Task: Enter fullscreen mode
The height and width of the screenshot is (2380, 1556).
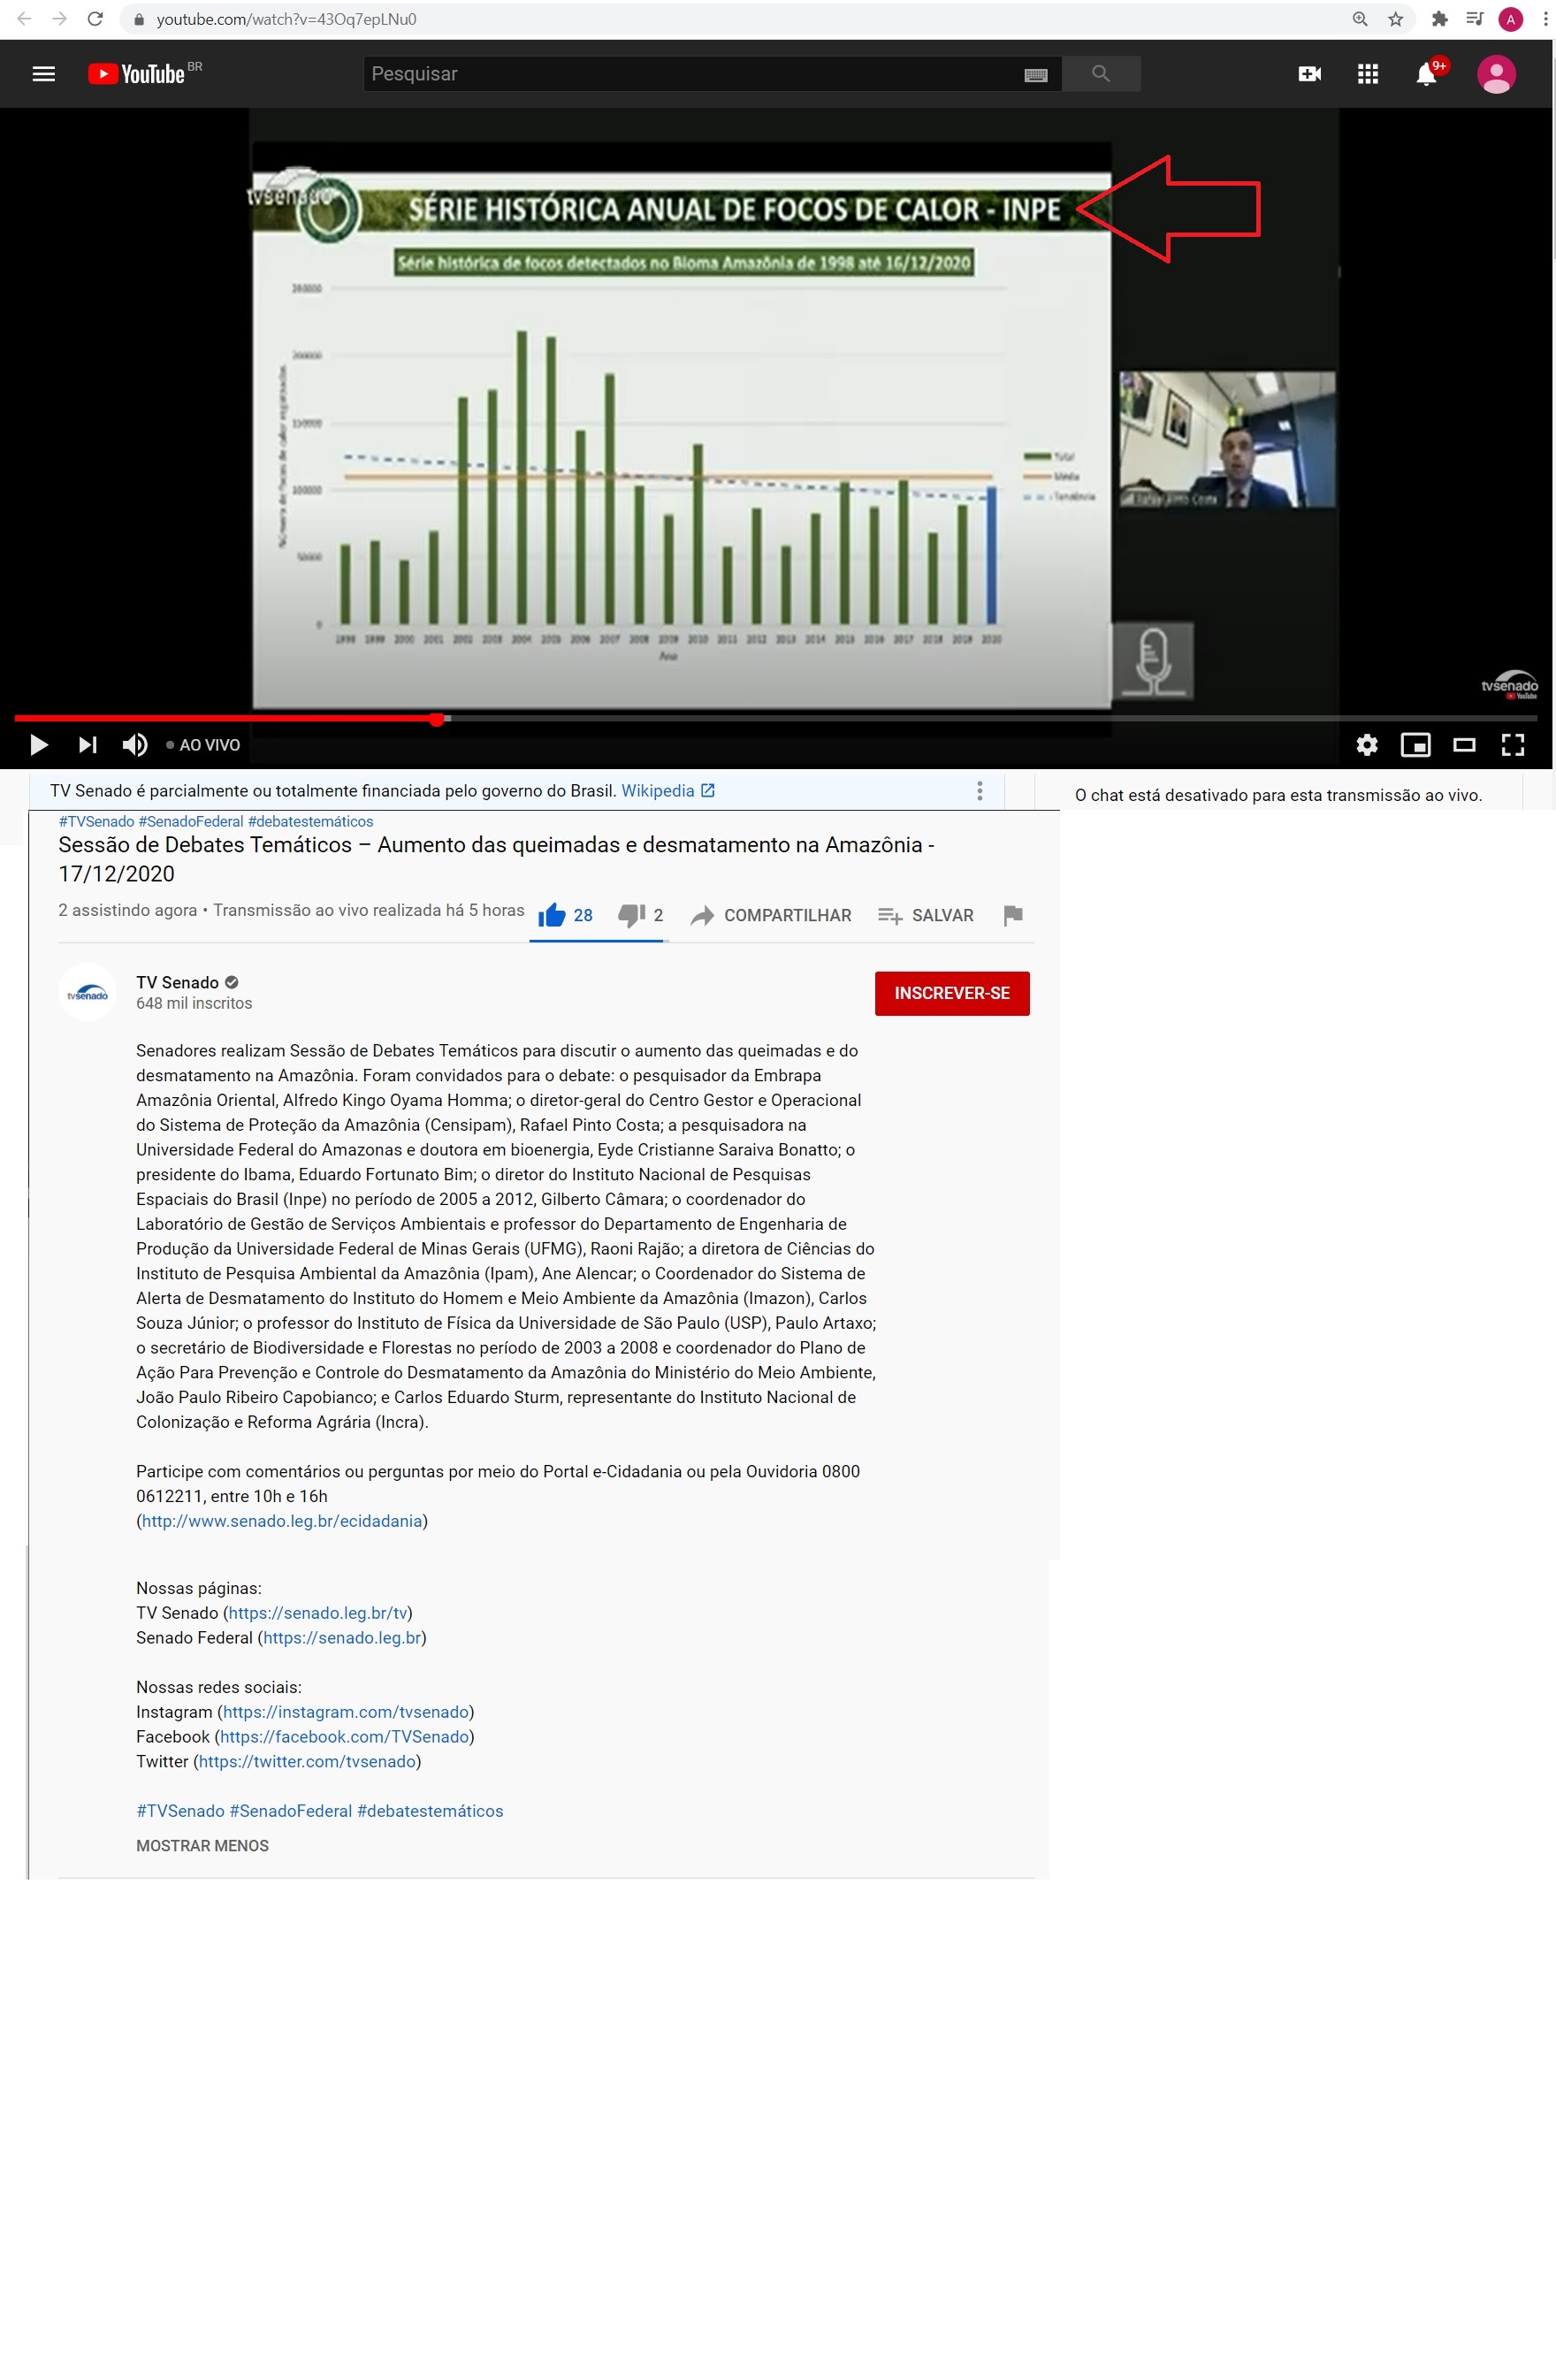Action: 1513,745
